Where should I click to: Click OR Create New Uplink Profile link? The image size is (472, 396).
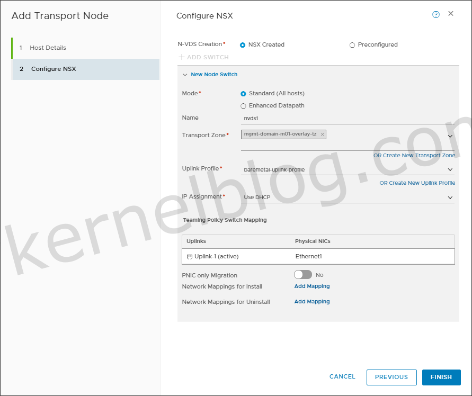click(x=417, y=183)
